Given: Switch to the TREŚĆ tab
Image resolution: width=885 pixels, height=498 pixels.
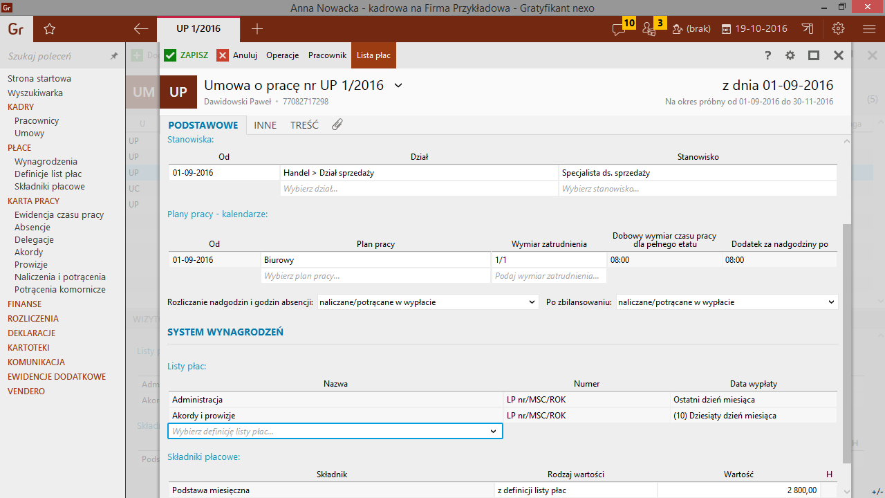Looking at the screenshot, I should click(x=304, y=125).
